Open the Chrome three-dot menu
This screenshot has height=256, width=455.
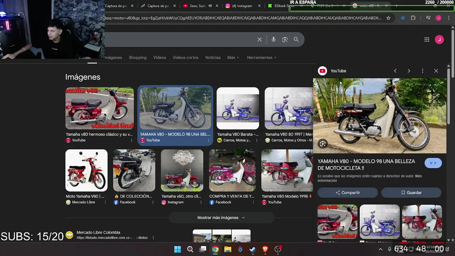(x=449, y=18)
